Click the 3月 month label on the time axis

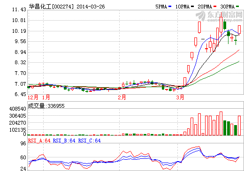pos(180,97)
